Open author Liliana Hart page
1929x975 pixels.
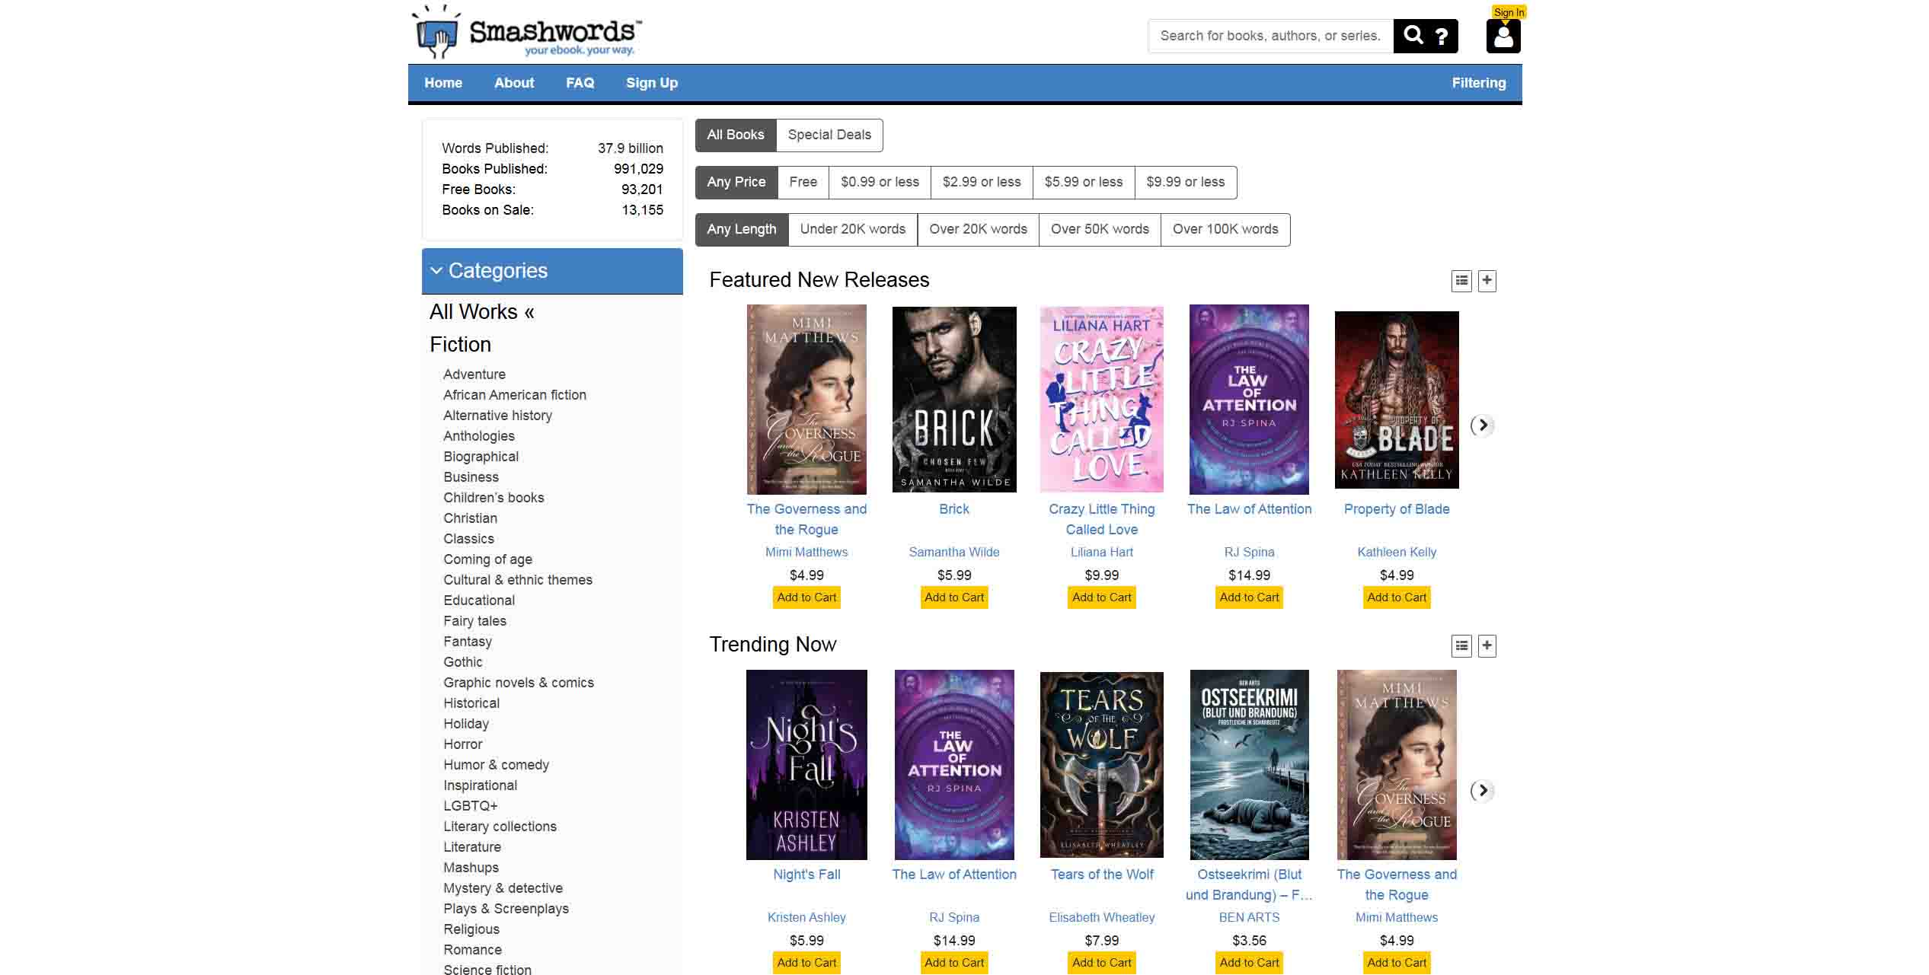(x=1102, y=553)
